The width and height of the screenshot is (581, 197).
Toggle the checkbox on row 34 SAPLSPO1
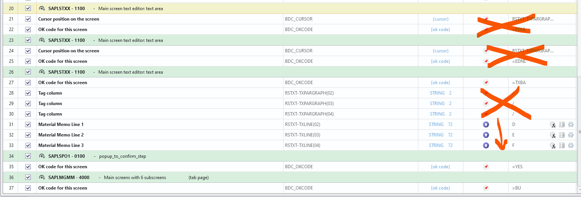(28, 156)
